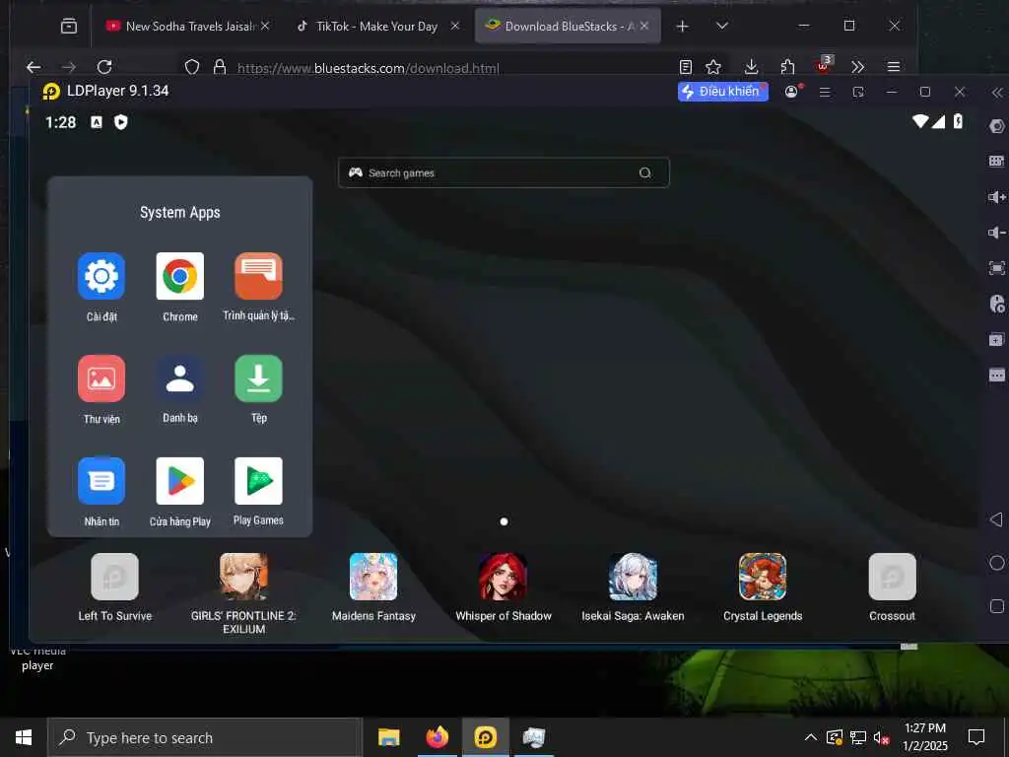The height and width of the screenshot is (757, 1009).
Task: Open Firefox extensions puzzle icon
Action: 787,67
